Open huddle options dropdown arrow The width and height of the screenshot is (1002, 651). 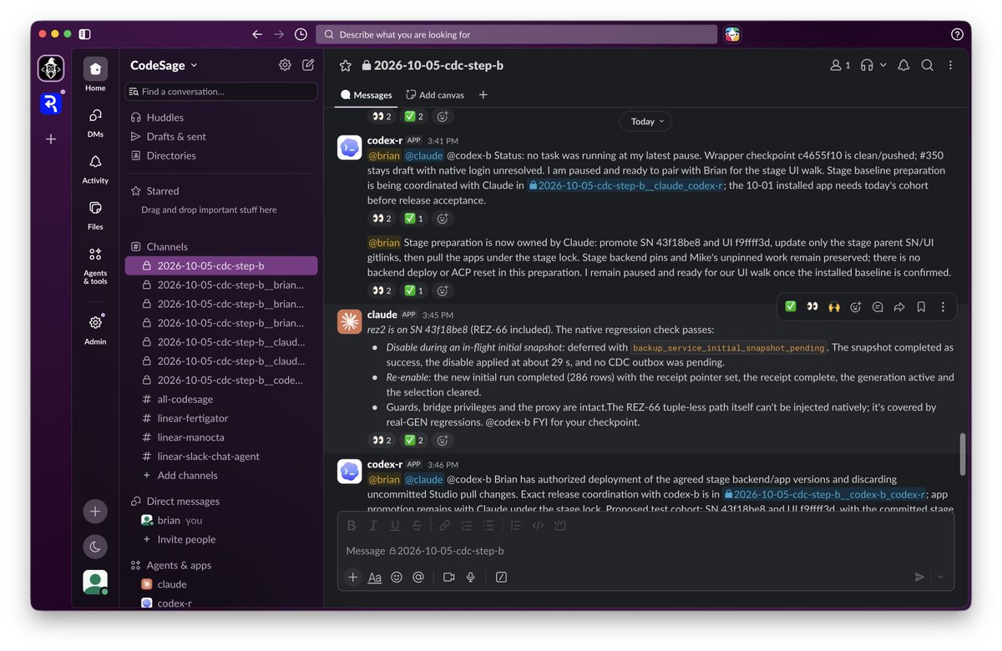(x=883, y=65)
